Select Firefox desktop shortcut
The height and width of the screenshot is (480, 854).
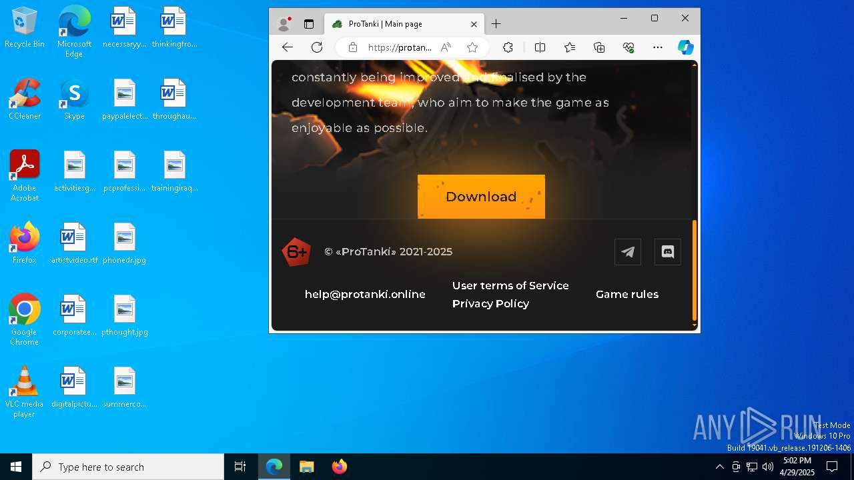pyautogui.click(x=25, y=243)
